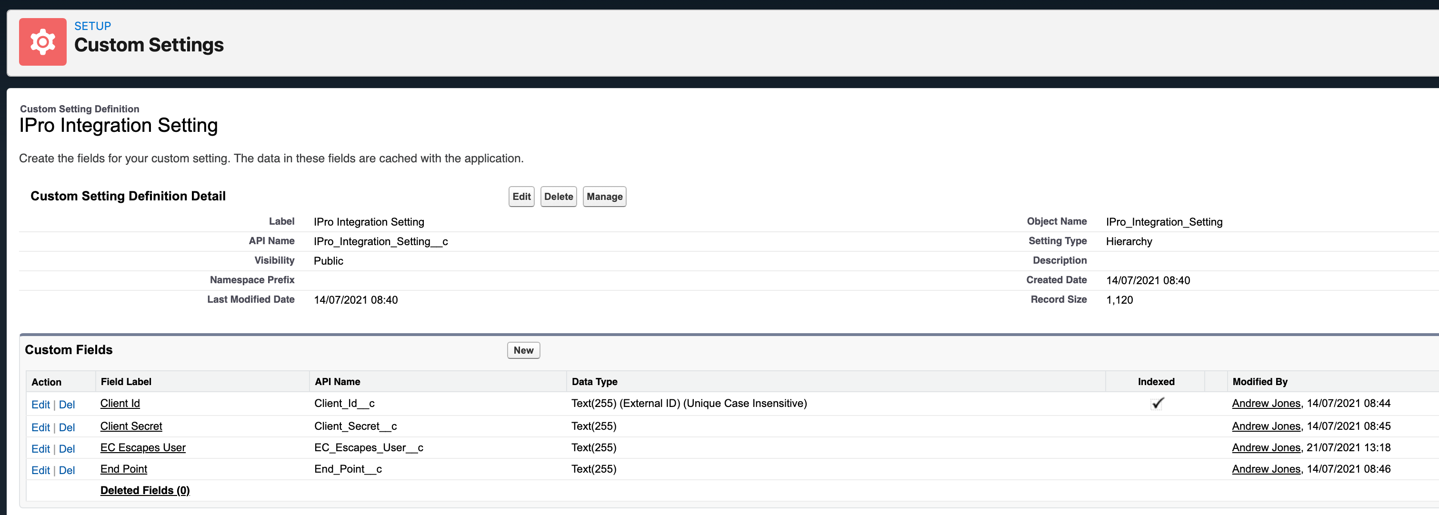This screenshot has width=1439, height=515.
Task: Open Andrew Jones on Client Id row
Action: (x=1266, y=403)
